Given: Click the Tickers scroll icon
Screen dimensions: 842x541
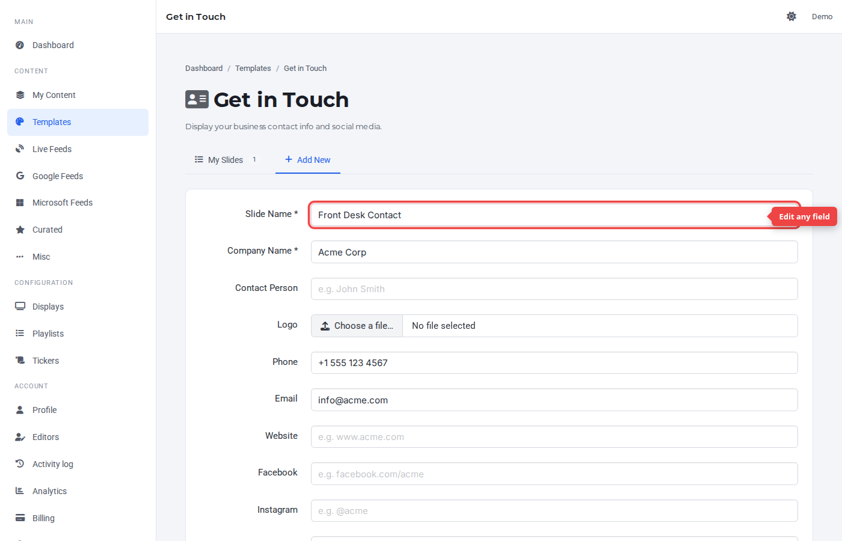Looking at the screenshot, I should pyautogui.click(x=20, y=361).
